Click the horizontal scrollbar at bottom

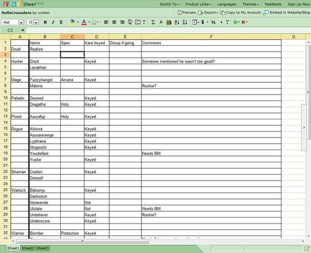click(82, 241)
